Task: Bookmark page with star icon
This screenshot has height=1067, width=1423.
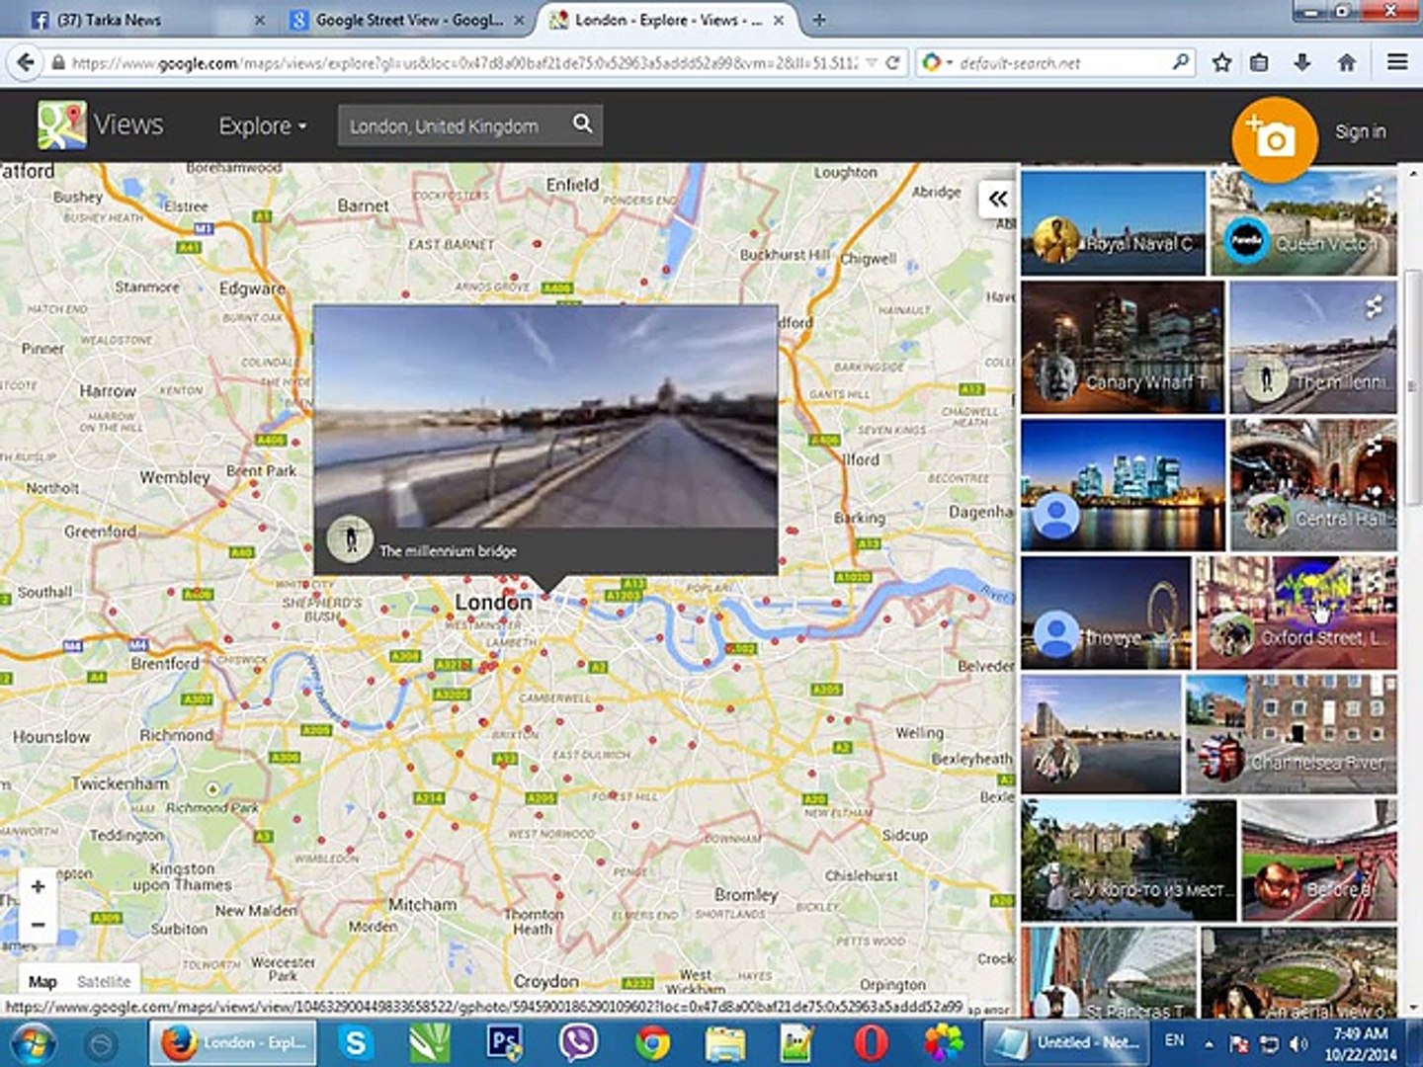Action: click(1221, 62)
